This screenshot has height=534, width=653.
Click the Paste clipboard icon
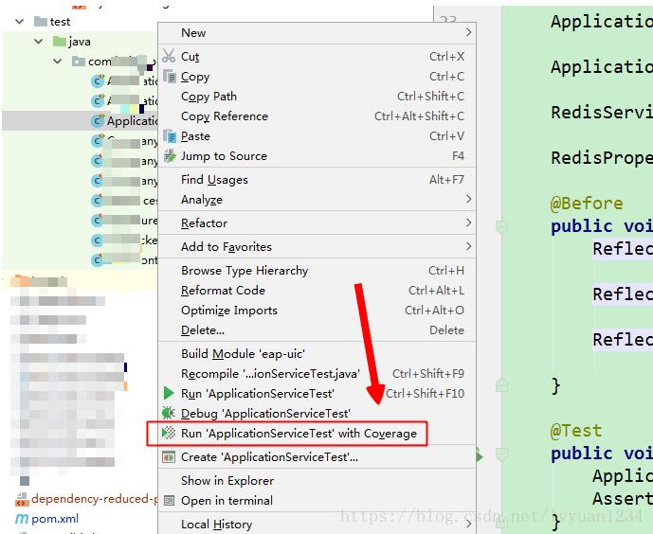(x=170, y=136)
